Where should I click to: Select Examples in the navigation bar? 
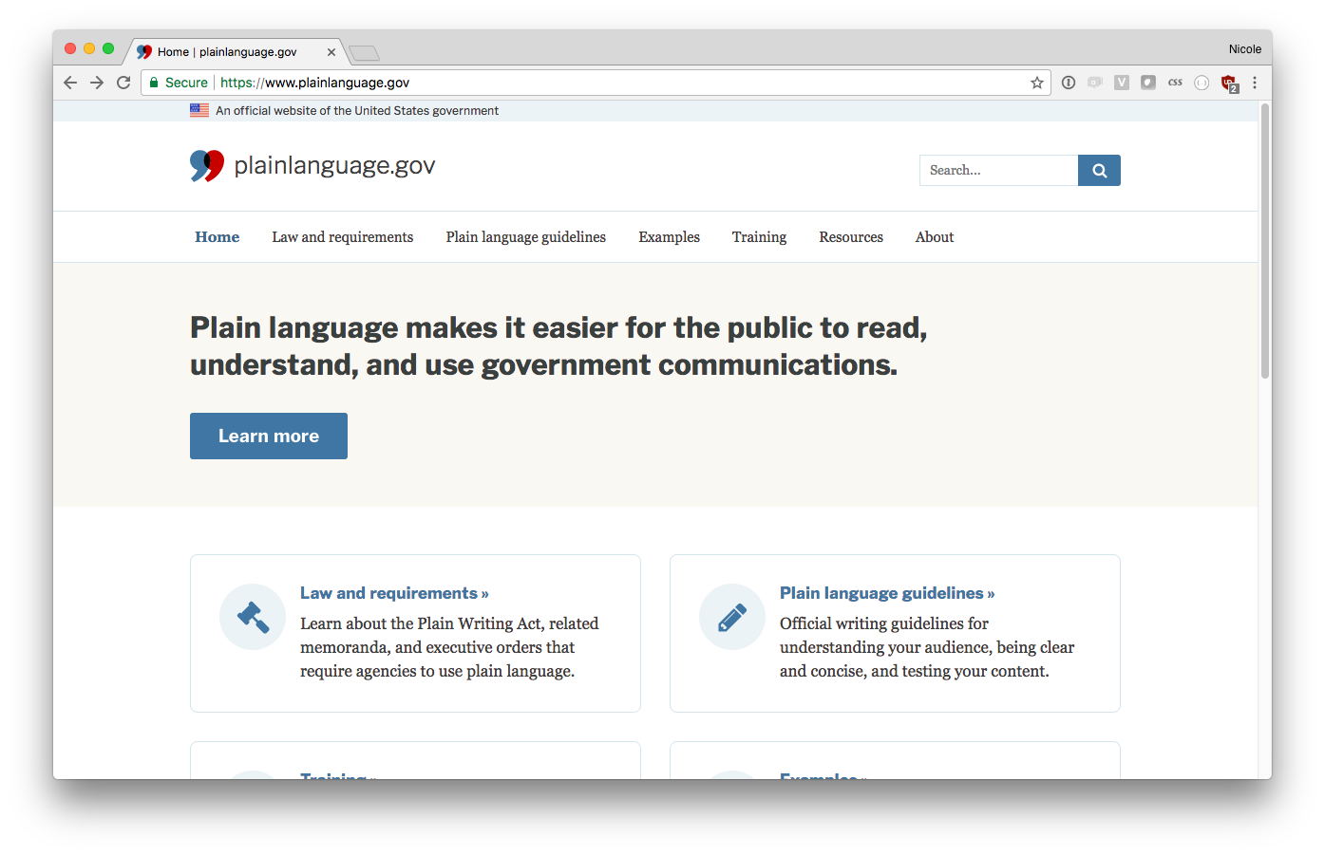tap(669, 237)
